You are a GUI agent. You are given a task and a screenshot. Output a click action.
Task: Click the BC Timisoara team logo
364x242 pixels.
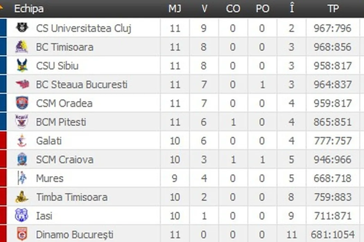coord(22,47)
